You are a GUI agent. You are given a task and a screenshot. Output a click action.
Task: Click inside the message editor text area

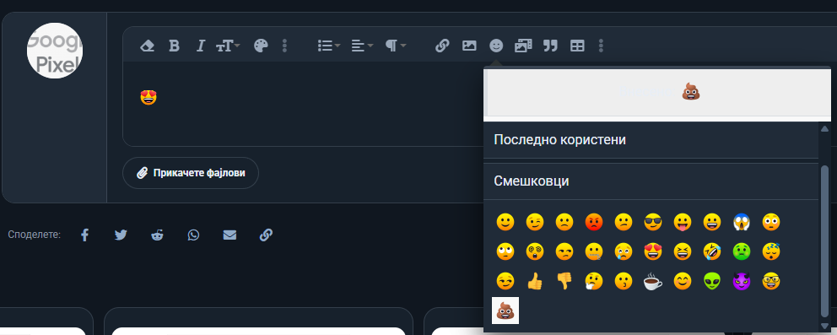click(303, 104)
